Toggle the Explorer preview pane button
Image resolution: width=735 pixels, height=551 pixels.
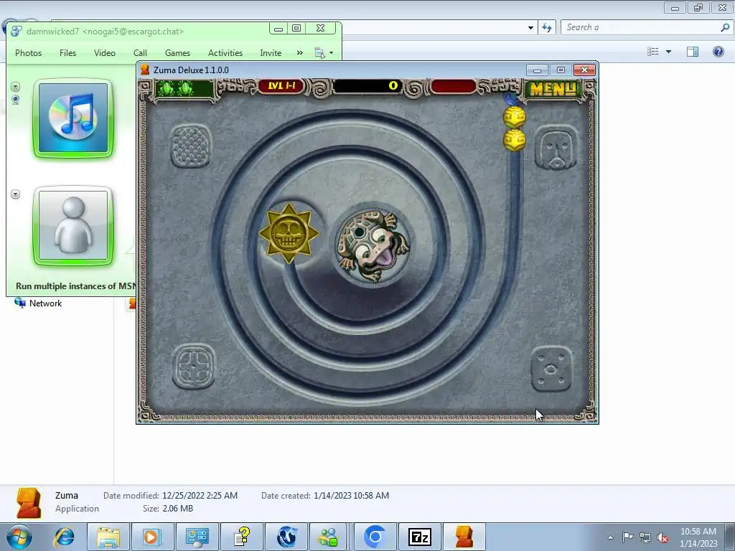coord(693,52)
